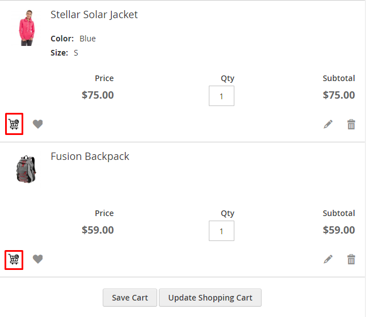Open the Fusion Backpack product link

90,157
